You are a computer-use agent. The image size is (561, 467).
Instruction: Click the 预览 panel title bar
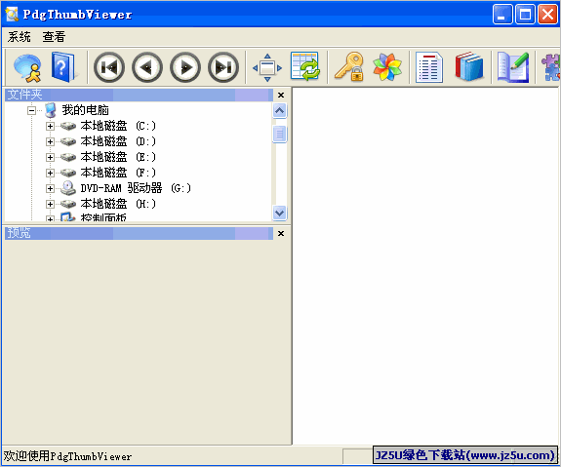[x=139, y=234]
